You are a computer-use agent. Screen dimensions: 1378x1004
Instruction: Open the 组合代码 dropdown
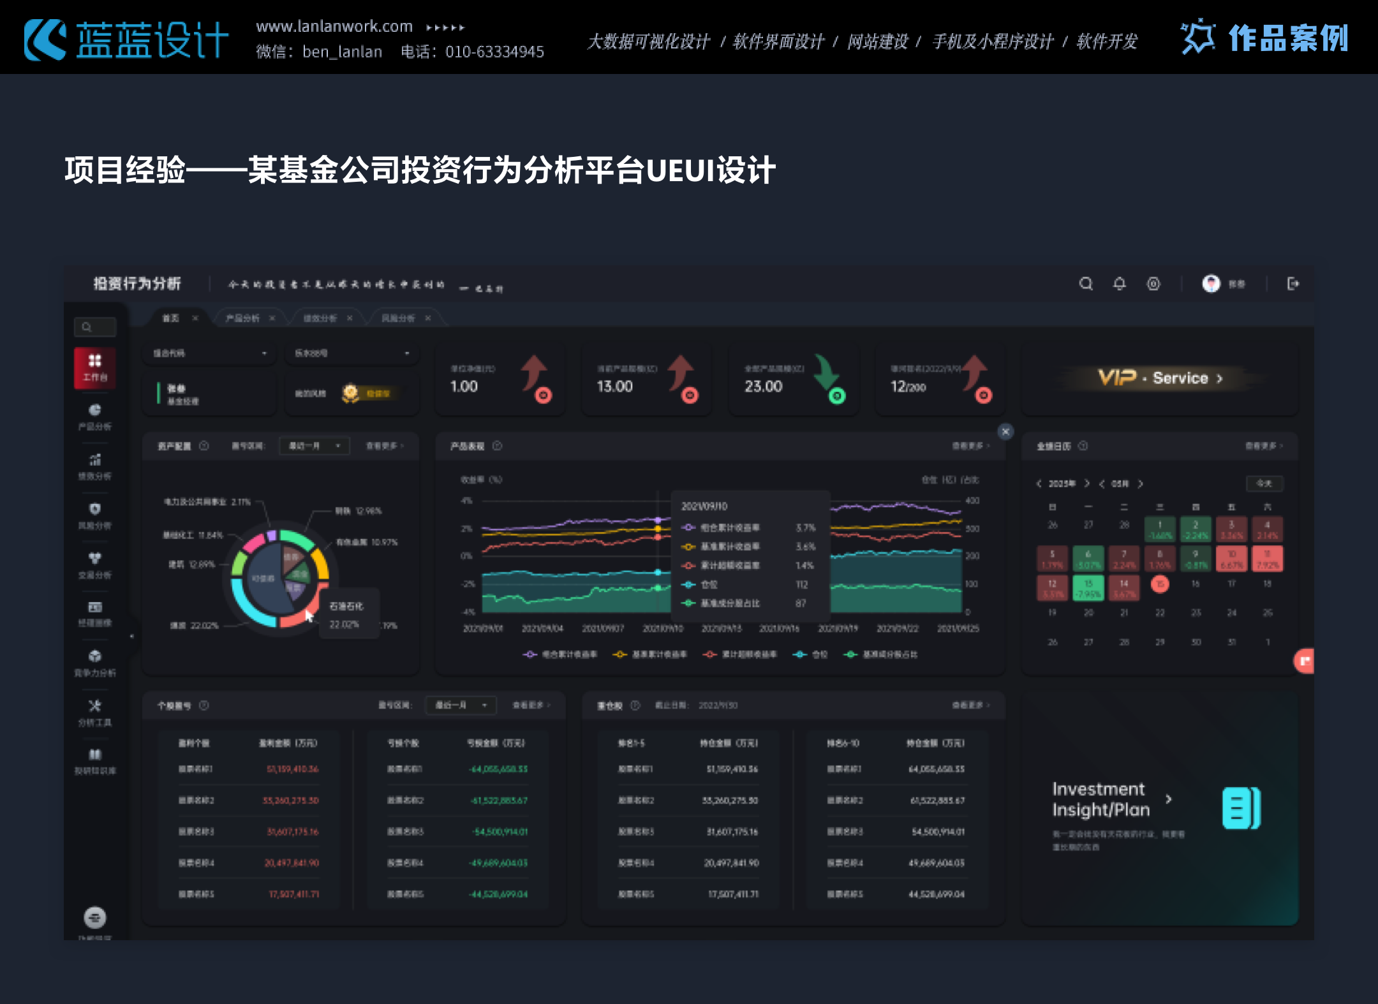tap(209, 353)
